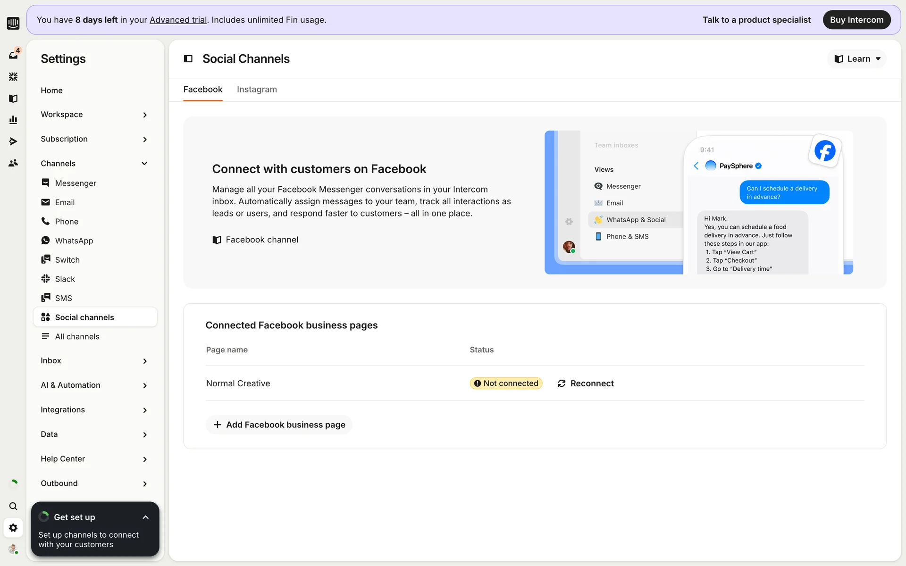Open the Inbox icon with notification badge
Image resolution: width=906 pixels, height=566 pixels.
tap(13, 55)
